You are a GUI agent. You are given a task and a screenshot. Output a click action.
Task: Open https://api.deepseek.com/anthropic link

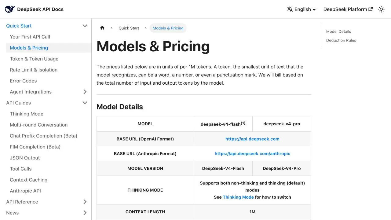tap(252, 153)
